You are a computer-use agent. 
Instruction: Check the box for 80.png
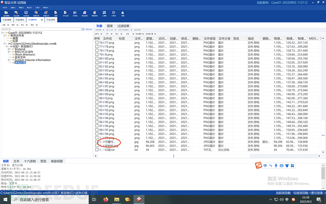pyautogui.click(x=97, y=58)
